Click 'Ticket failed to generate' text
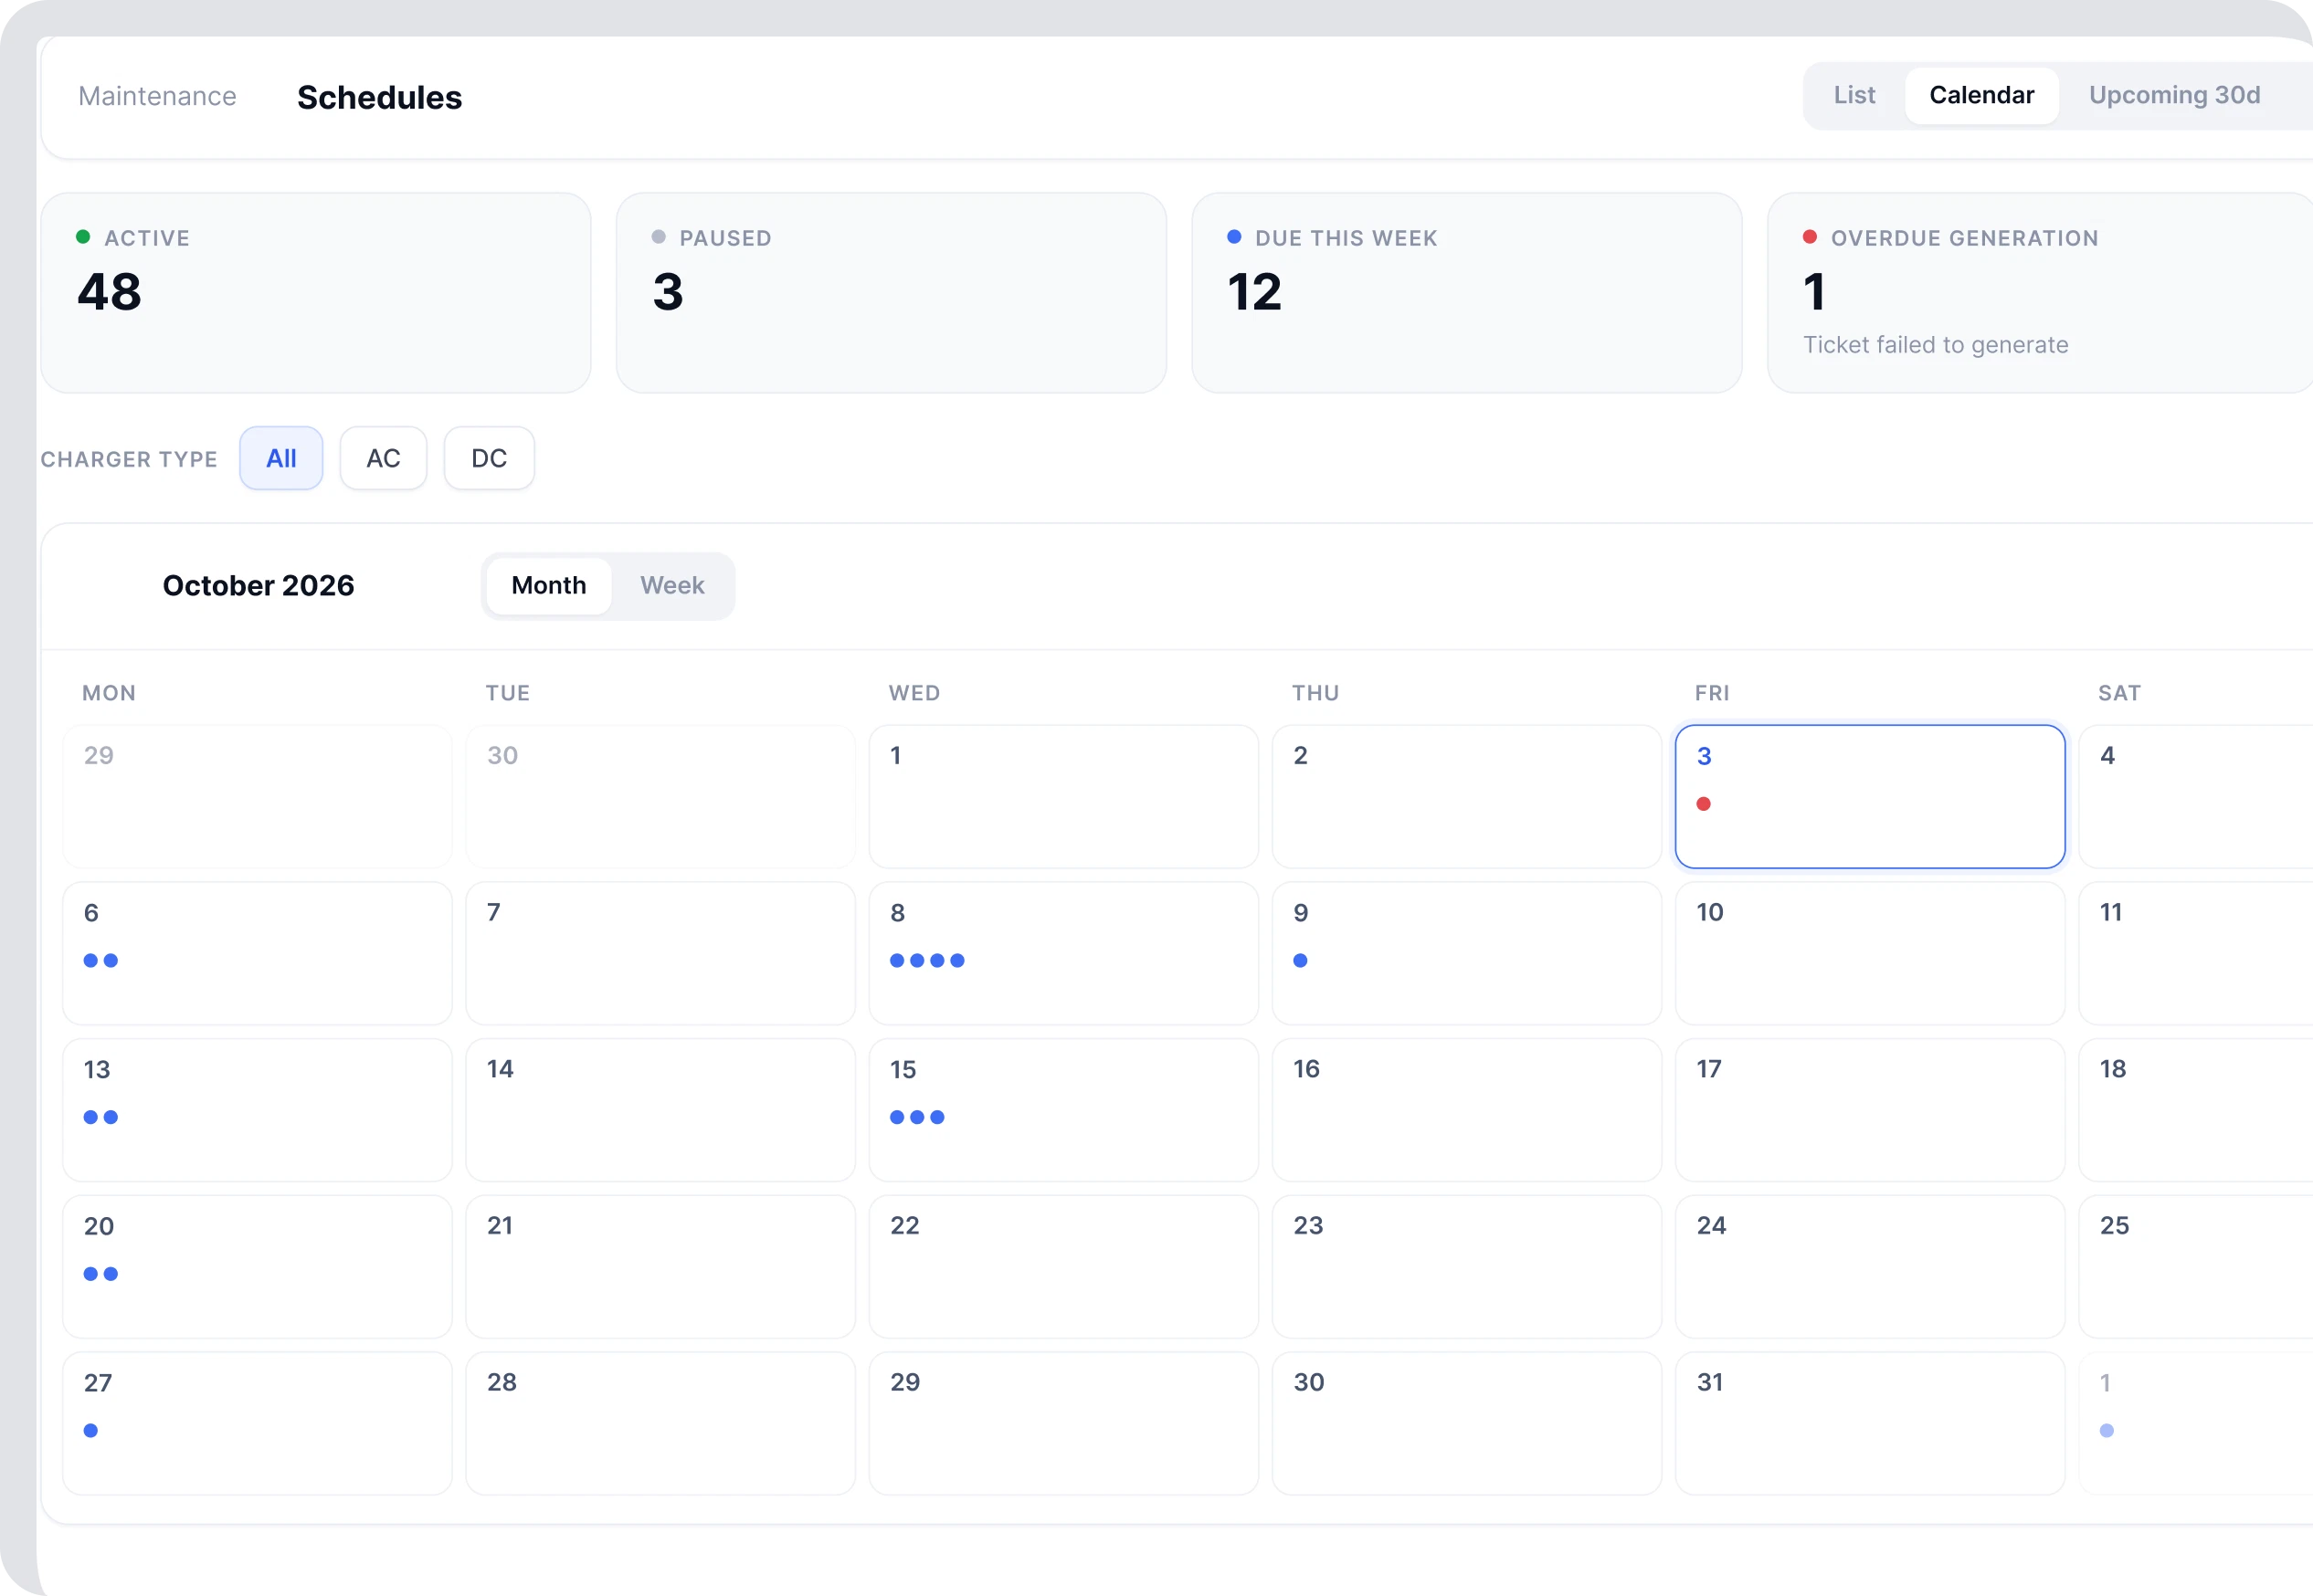2313x1596 pixels. [x=1935, y=345]
